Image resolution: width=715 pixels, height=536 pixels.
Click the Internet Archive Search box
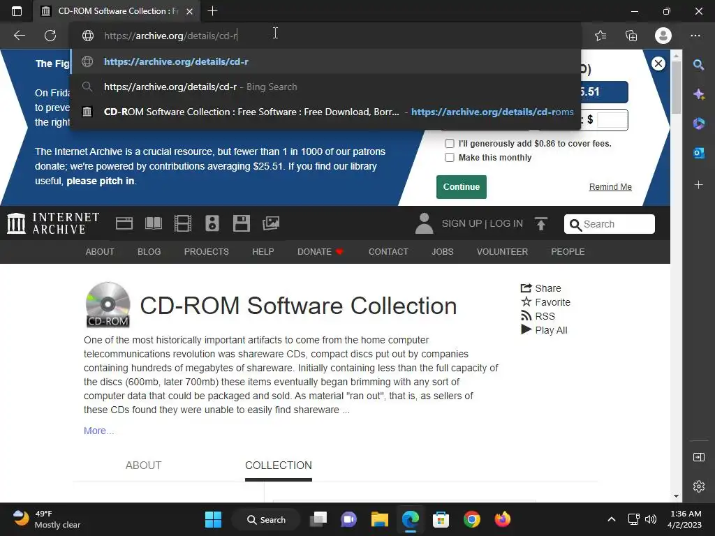tap(609, 224)
